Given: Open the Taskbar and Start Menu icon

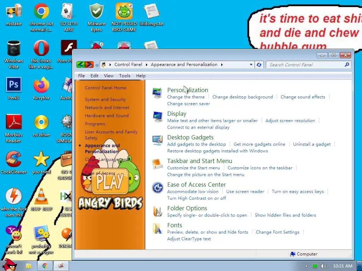Looking at the screenshot, I should tap(157, 164).
